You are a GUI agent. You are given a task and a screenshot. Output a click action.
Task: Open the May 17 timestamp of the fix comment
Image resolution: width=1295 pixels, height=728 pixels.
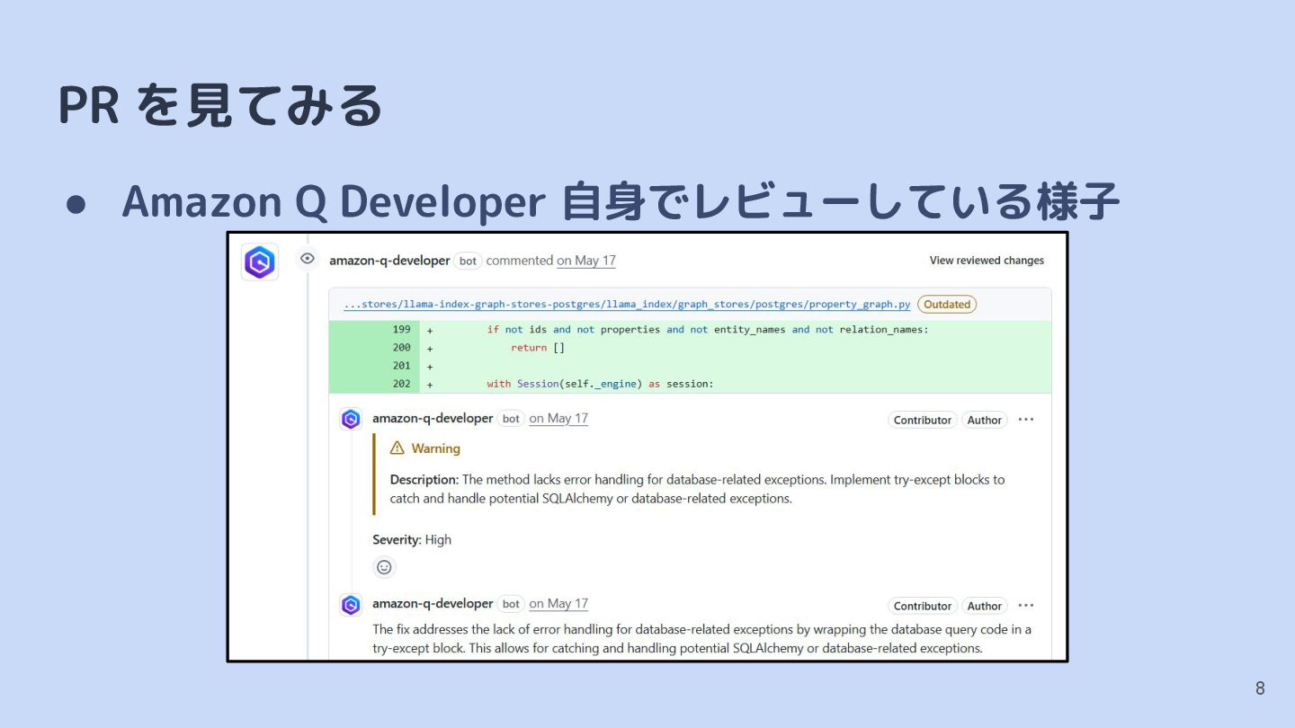pos(558,604)
